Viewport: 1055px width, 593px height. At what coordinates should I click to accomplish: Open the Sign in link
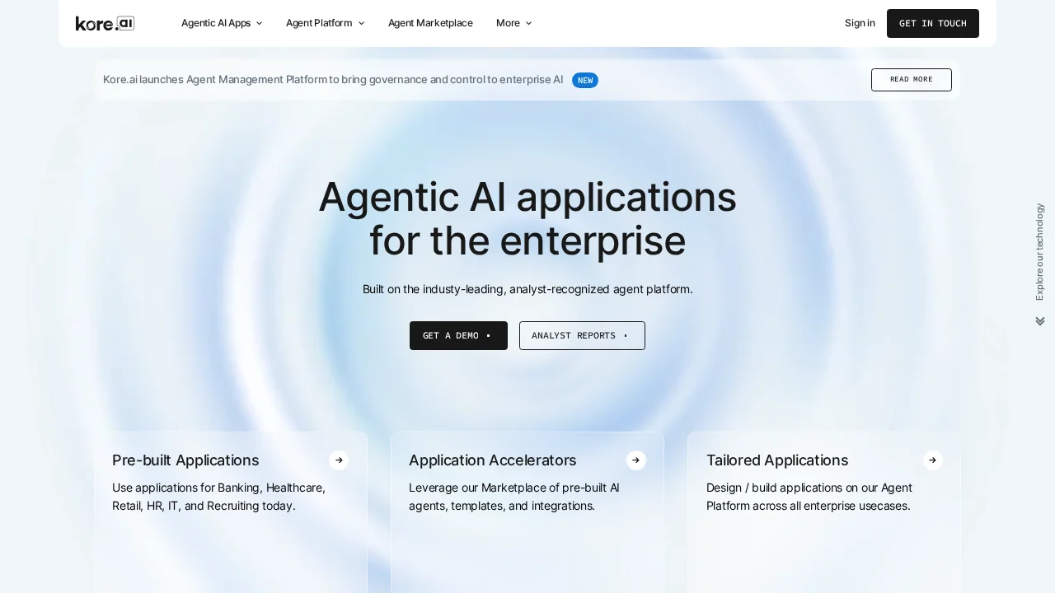click(860, 23)
